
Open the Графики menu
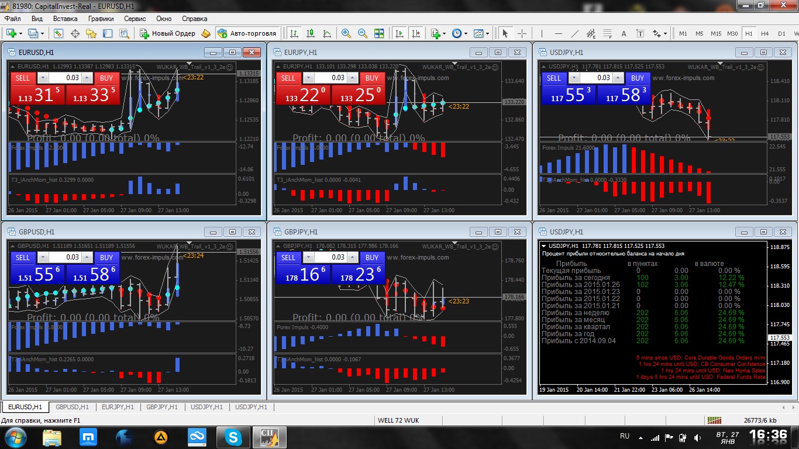[x=101, y=19]
